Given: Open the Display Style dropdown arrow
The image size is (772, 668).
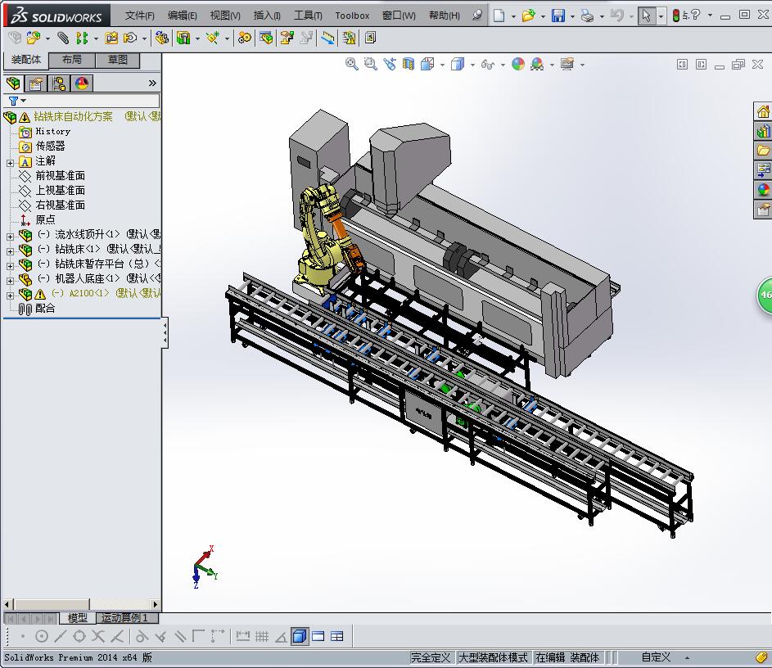Looking at the screenshot, I should (x=472, y=65).
